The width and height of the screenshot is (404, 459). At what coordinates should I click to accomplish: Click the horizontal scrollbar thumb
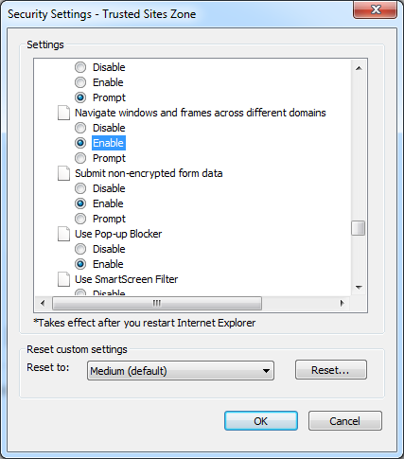157,303
